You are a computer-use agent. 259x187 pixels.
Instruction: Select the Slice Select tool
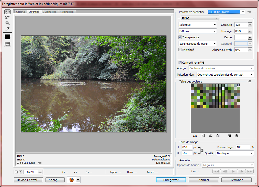pos(7,17)
